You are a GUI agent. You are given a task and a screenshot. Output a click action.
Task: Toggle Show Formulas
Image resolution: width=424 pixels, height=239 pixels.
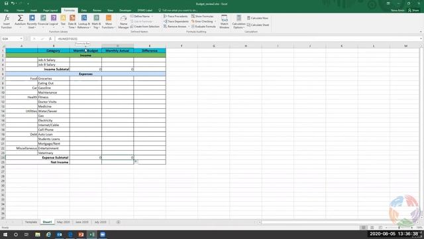[202, 16]
